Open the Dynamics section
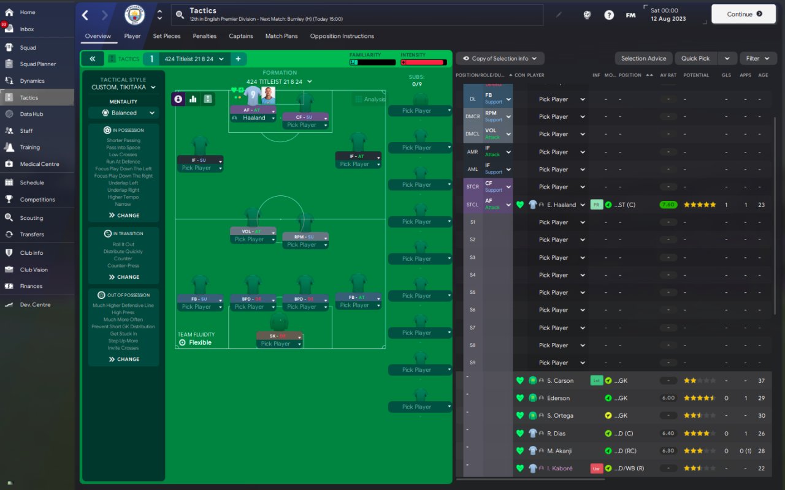Image resolution: width=785 pixels, height=490 pixels. pos(32,81)
